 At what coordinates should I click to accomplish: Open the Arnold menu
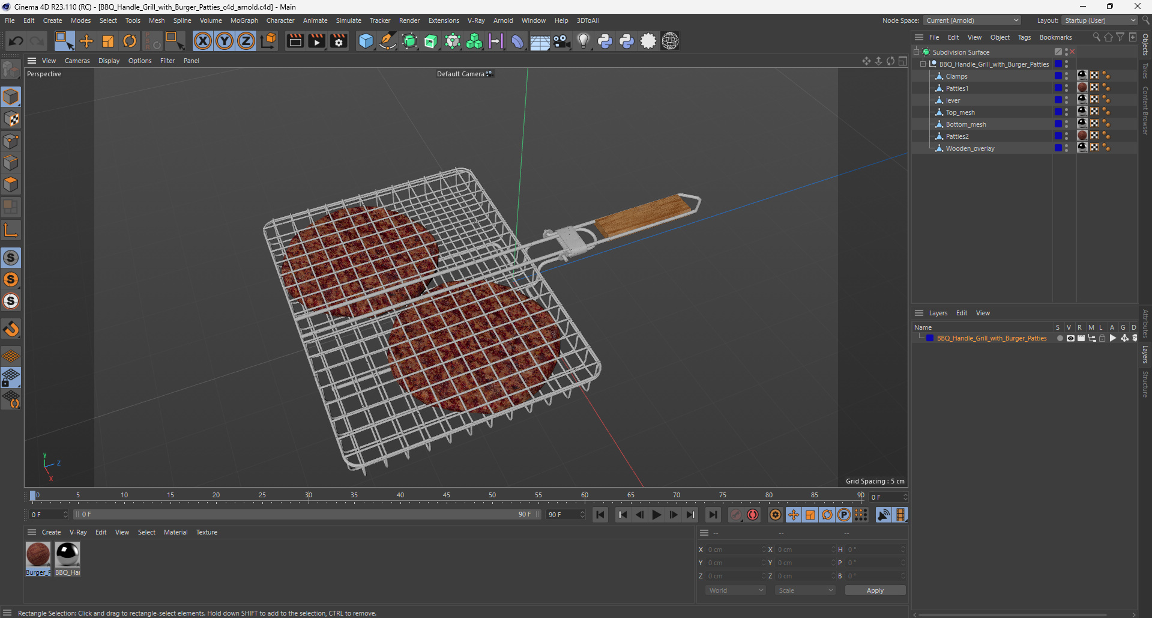pyautogui.click(x=503, y=20)
